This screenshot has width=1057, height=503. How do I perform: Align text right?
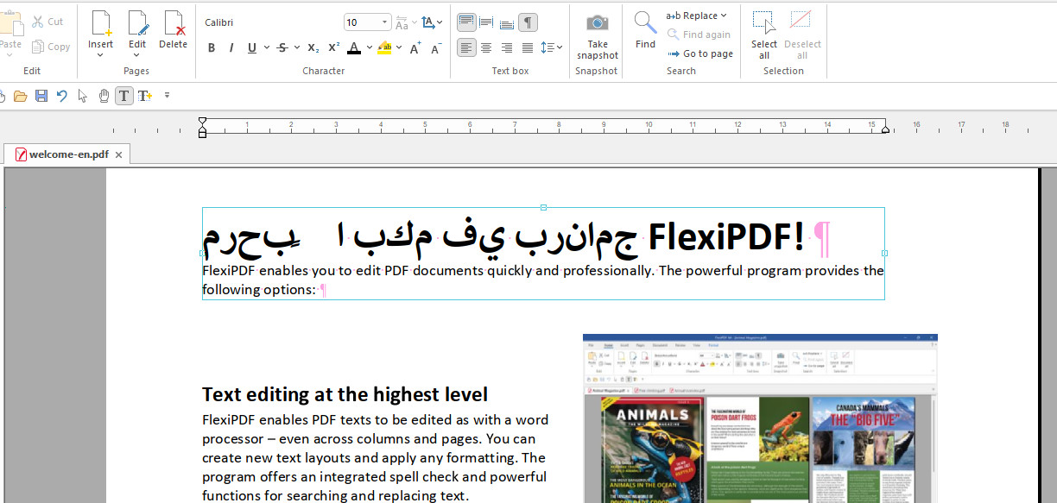point(507,48)
